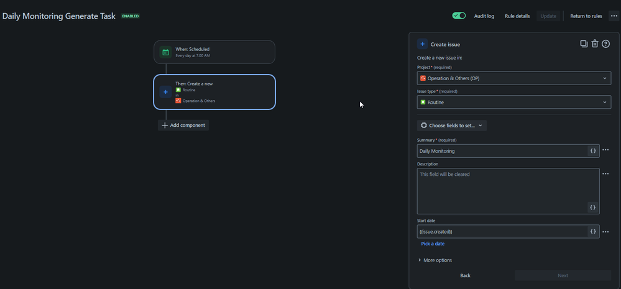Toggle the rule enabled switch off

(459, 16)
